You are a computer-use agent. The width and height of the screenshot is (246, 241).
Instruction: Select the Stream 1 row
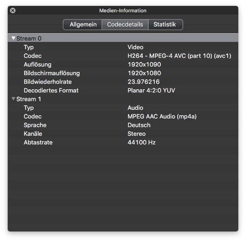point(123,99)
